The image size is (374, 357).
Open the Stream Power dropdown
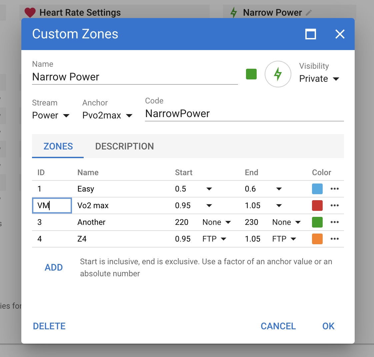[x=51, y=115]
